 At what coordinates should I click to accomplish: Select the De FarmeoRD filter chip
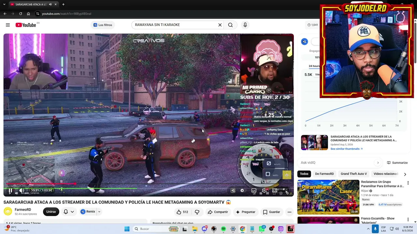324,174
